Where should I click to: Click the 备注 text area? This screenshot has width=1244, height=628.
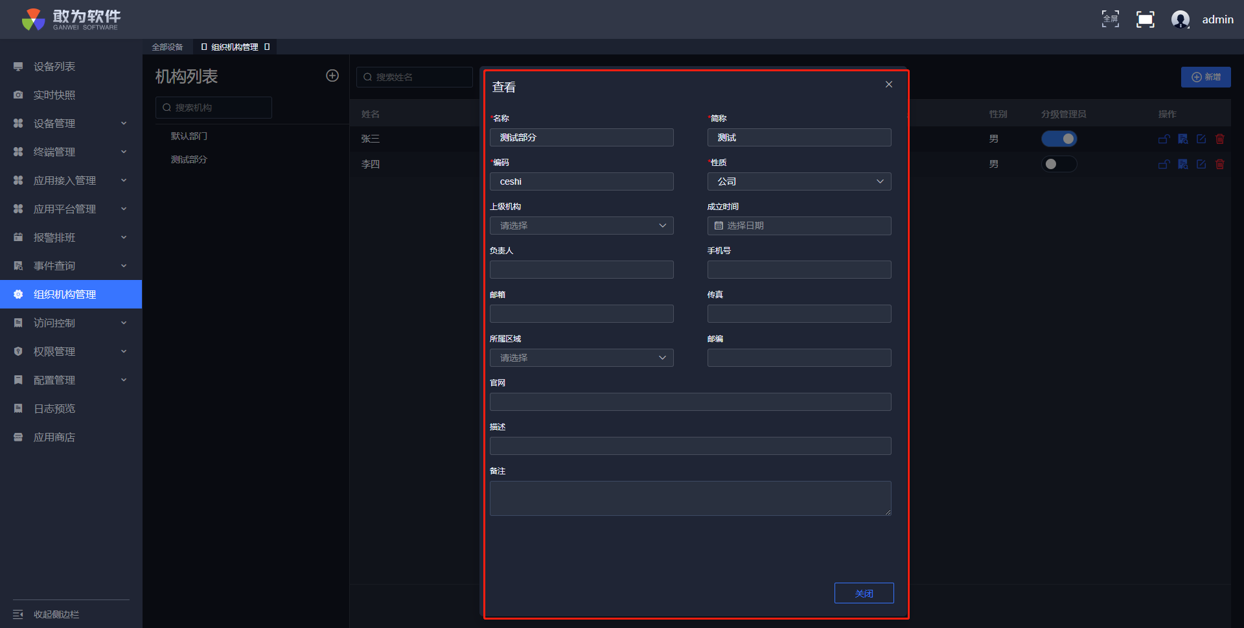point(690,498)
